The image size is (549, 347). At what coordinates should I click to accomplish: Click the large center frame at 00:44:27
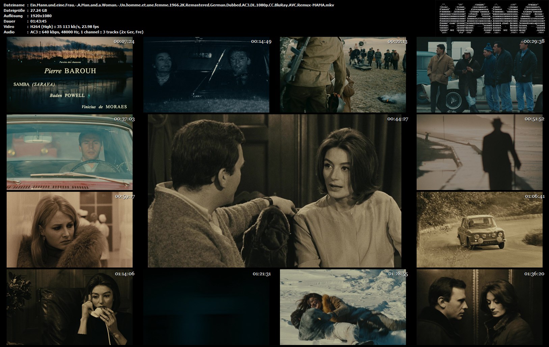coord(275,191)
